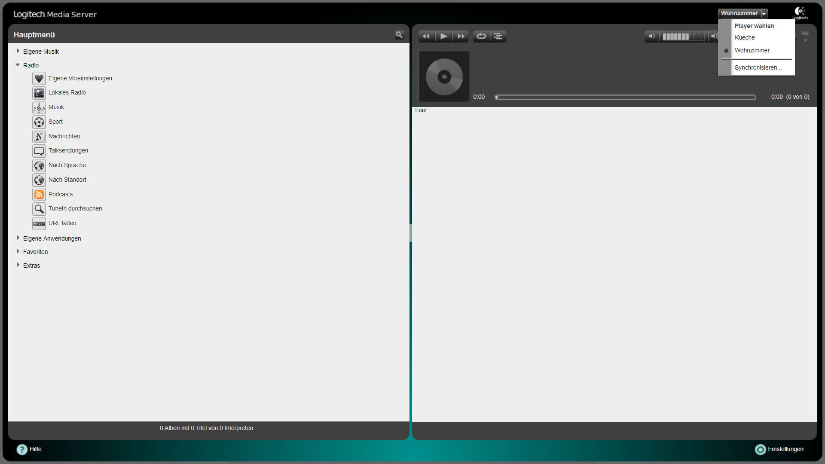Click the Sport soccer ball icon

tap(39, 122)
